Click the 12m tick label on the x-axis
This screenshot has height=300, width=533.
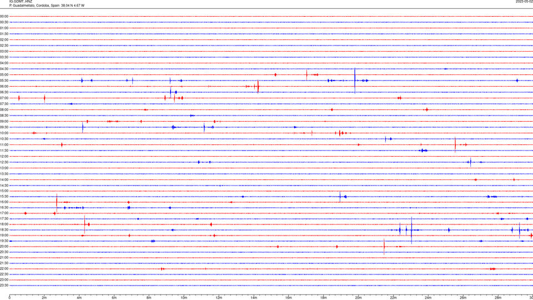coord(219,298)
